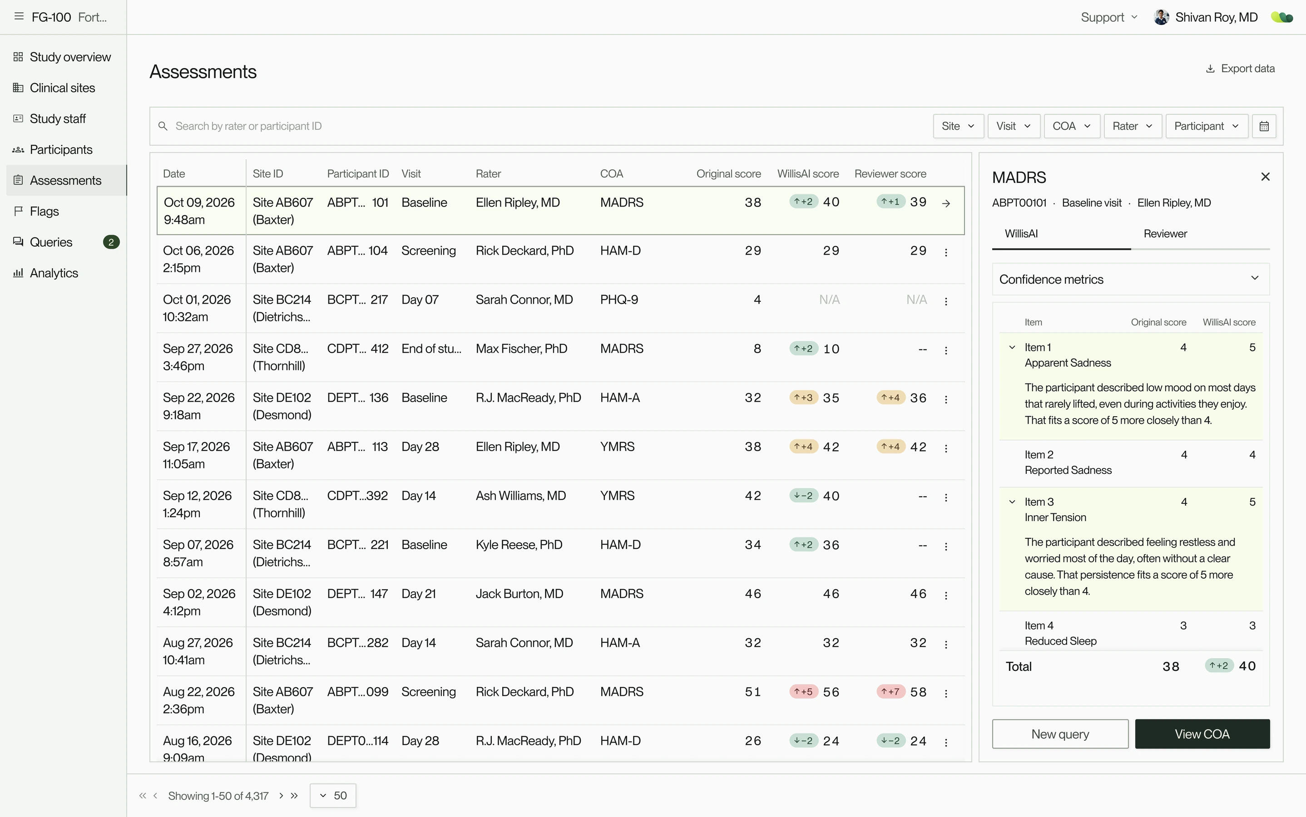Viewport: 1306px width, 817px height.
Task: Collapse Item 1 Apparent Sadness
Action: tap(1012, 347)
